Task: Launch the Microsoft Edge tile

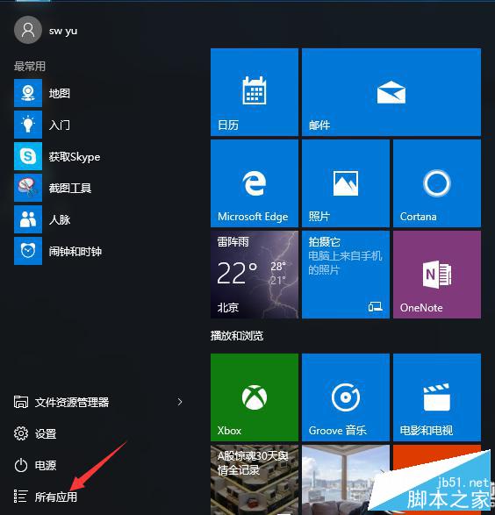Action: click(255, 183)
